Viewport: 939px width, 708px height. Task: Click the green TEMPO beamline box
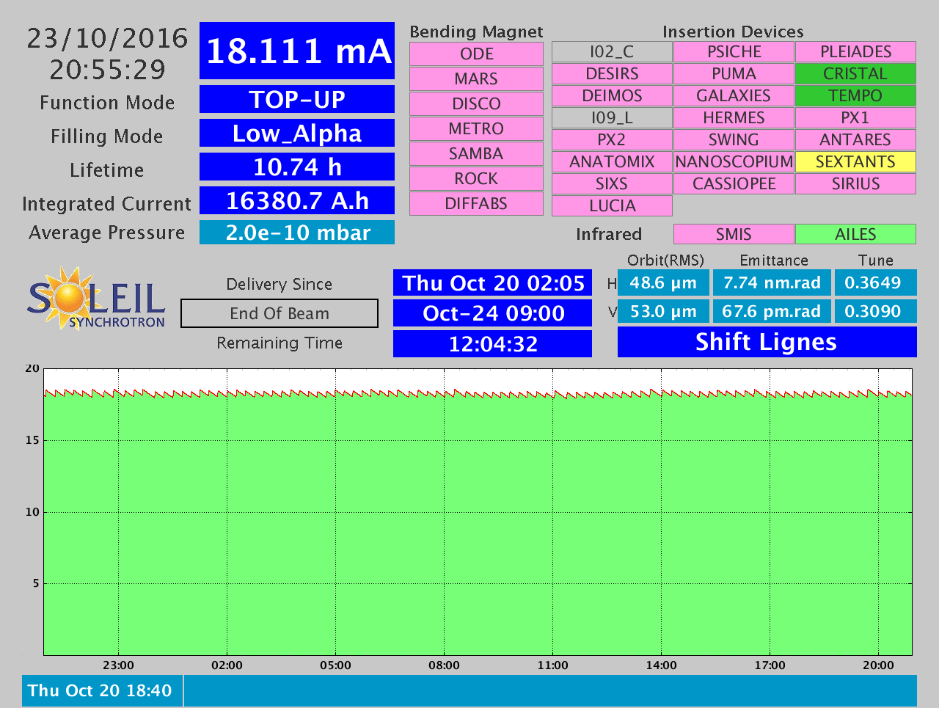(x=855, y=96)
